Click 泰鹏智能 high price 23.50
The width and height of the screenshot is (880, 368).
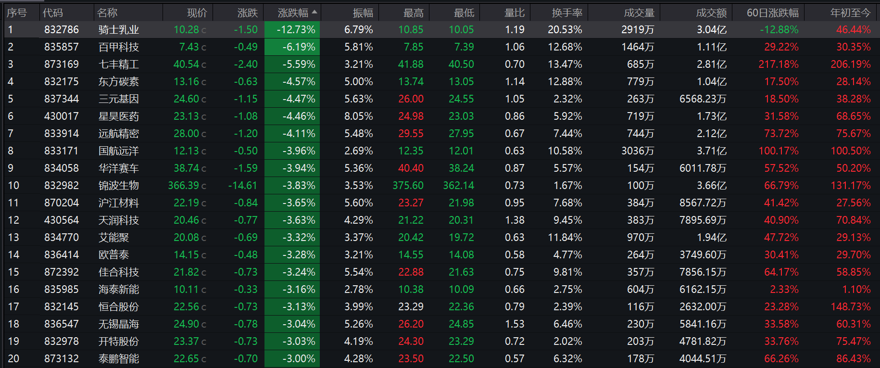pos(411,359)
